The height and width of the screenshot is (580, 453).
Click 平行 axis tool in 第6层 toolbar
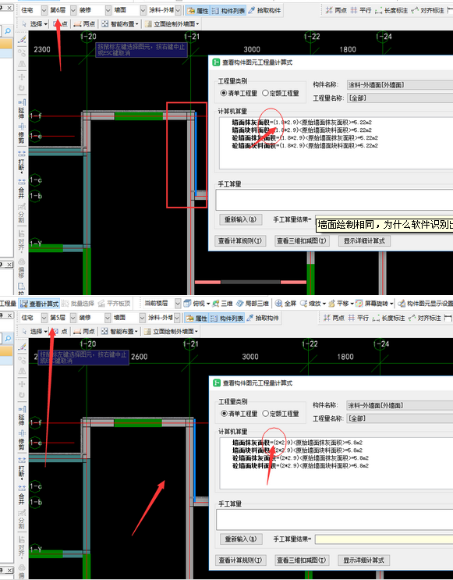click(x=361, y=11)
